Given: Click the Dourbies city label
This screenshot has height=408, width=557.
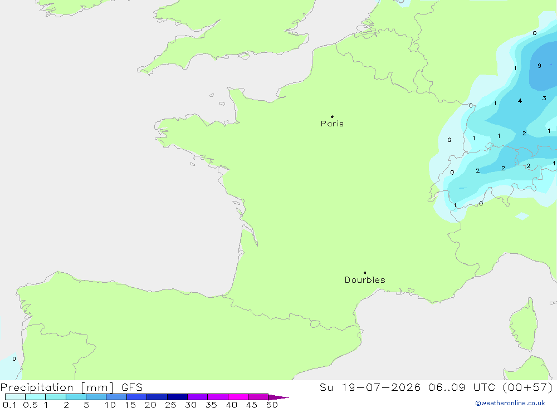Looking at the screenshot, I should [365, 280].
